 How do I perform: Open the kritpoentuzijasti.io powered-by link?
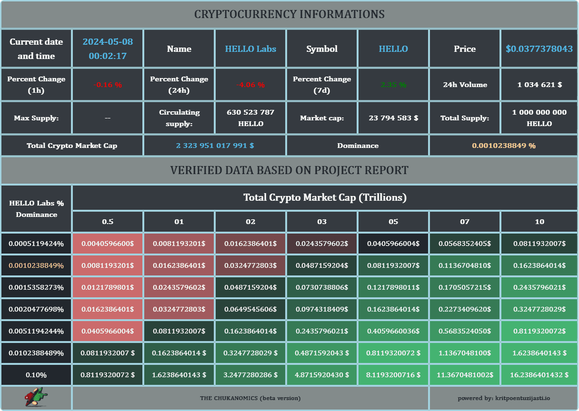[503, 398]
